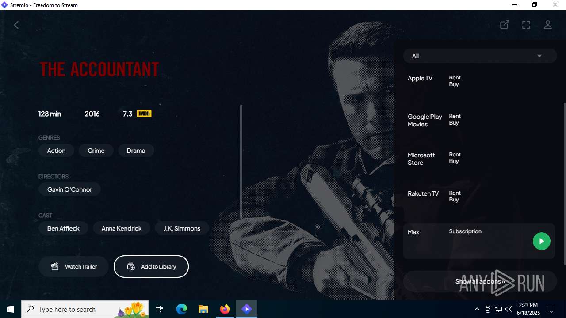This screenshot has width=566, height=318.
Task: Open cast member Ben Affleck
Action: pos(63,228)
